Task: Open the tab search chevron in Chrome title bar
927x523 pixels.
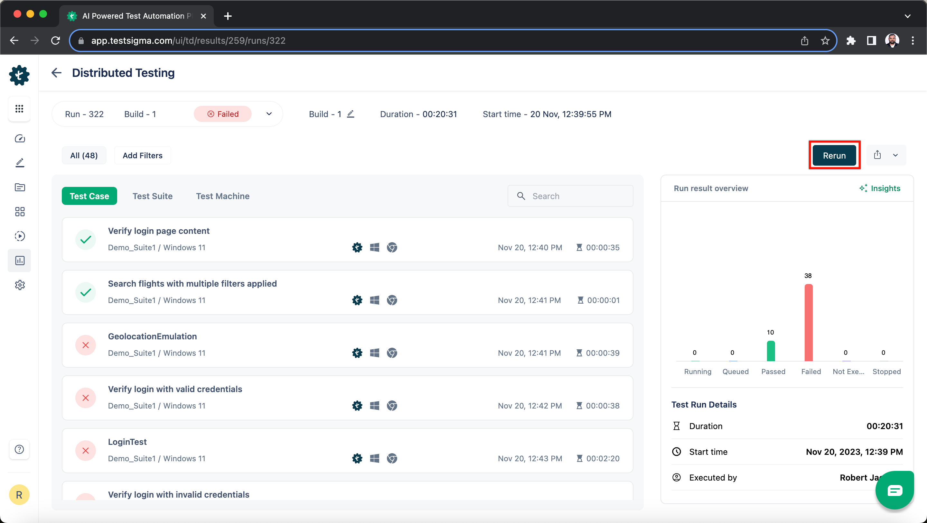Action: pyautogui.click(x=908, y=16)
